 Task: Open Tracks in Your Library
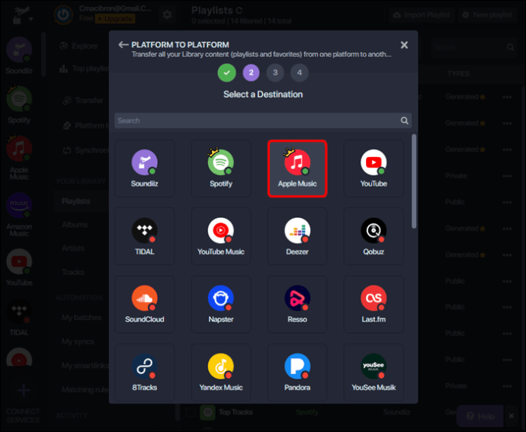72,272
